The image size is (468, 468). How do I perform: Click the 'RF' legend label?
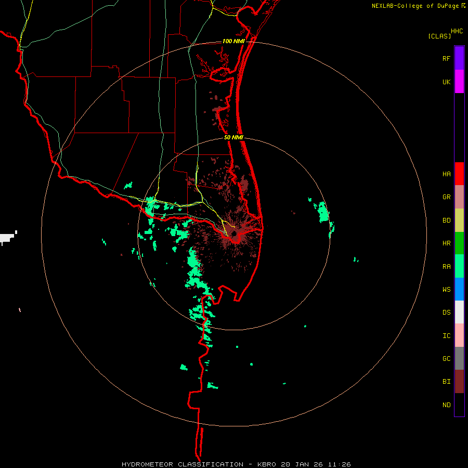(x=446, y=58)
